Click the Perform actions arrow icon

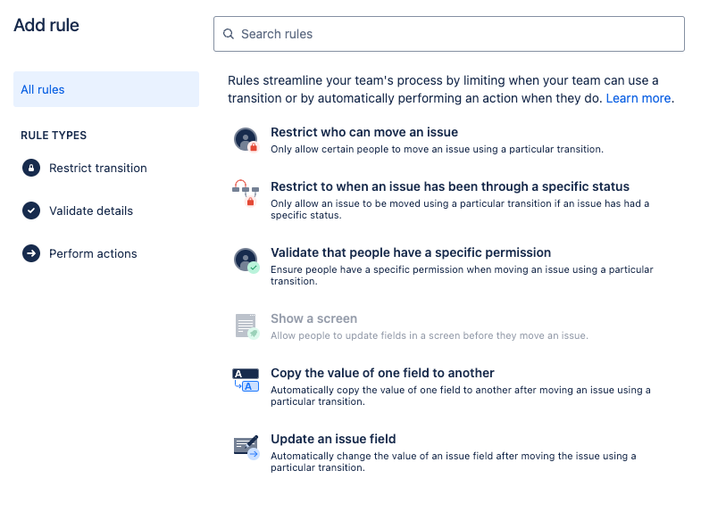coord(31,253)
